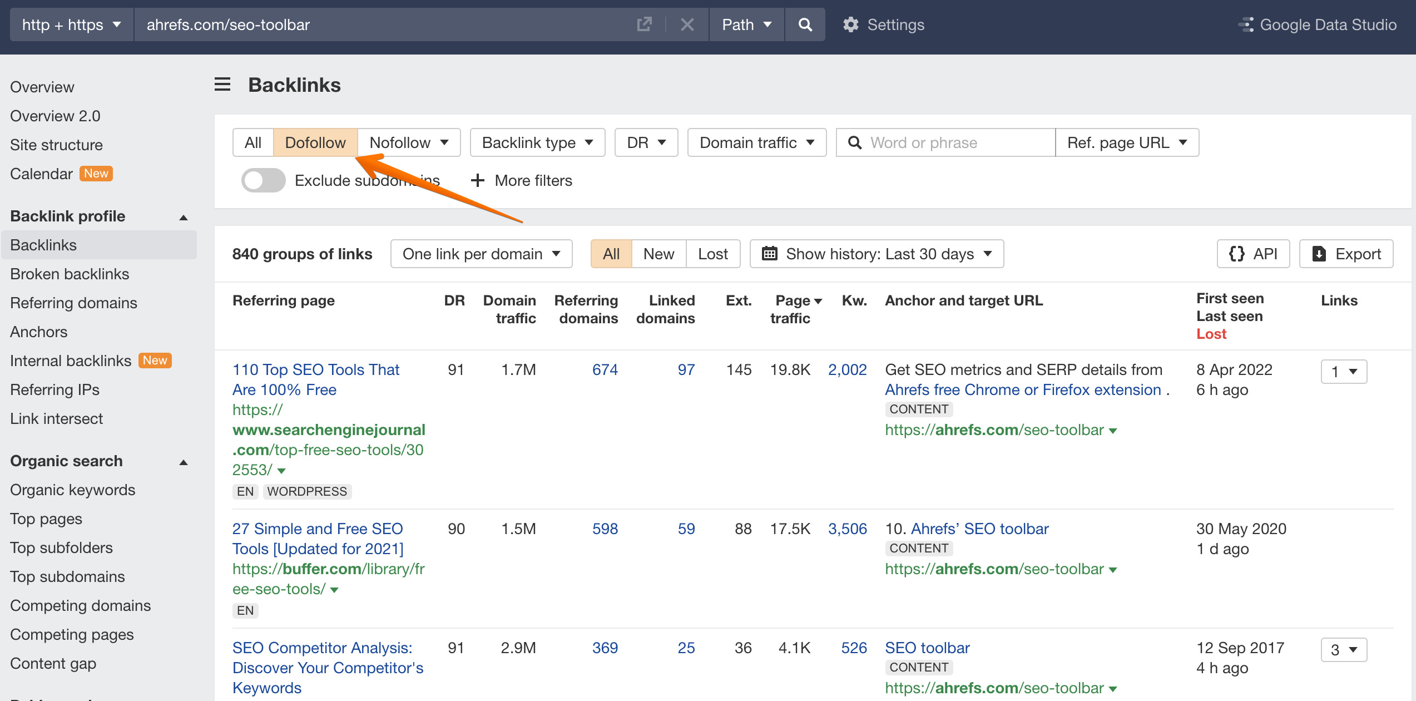
Task: Click the calendar icon in Show history
Action: [x=770, y=254]
